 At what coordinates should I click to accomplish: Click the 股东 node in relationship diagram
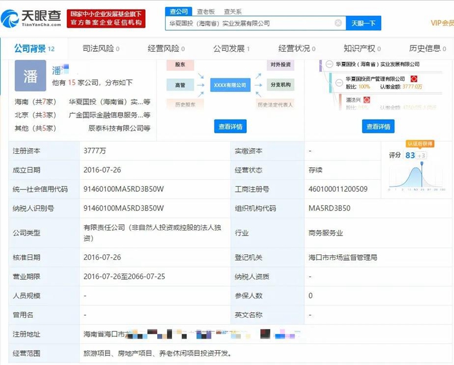coord(180,65)
